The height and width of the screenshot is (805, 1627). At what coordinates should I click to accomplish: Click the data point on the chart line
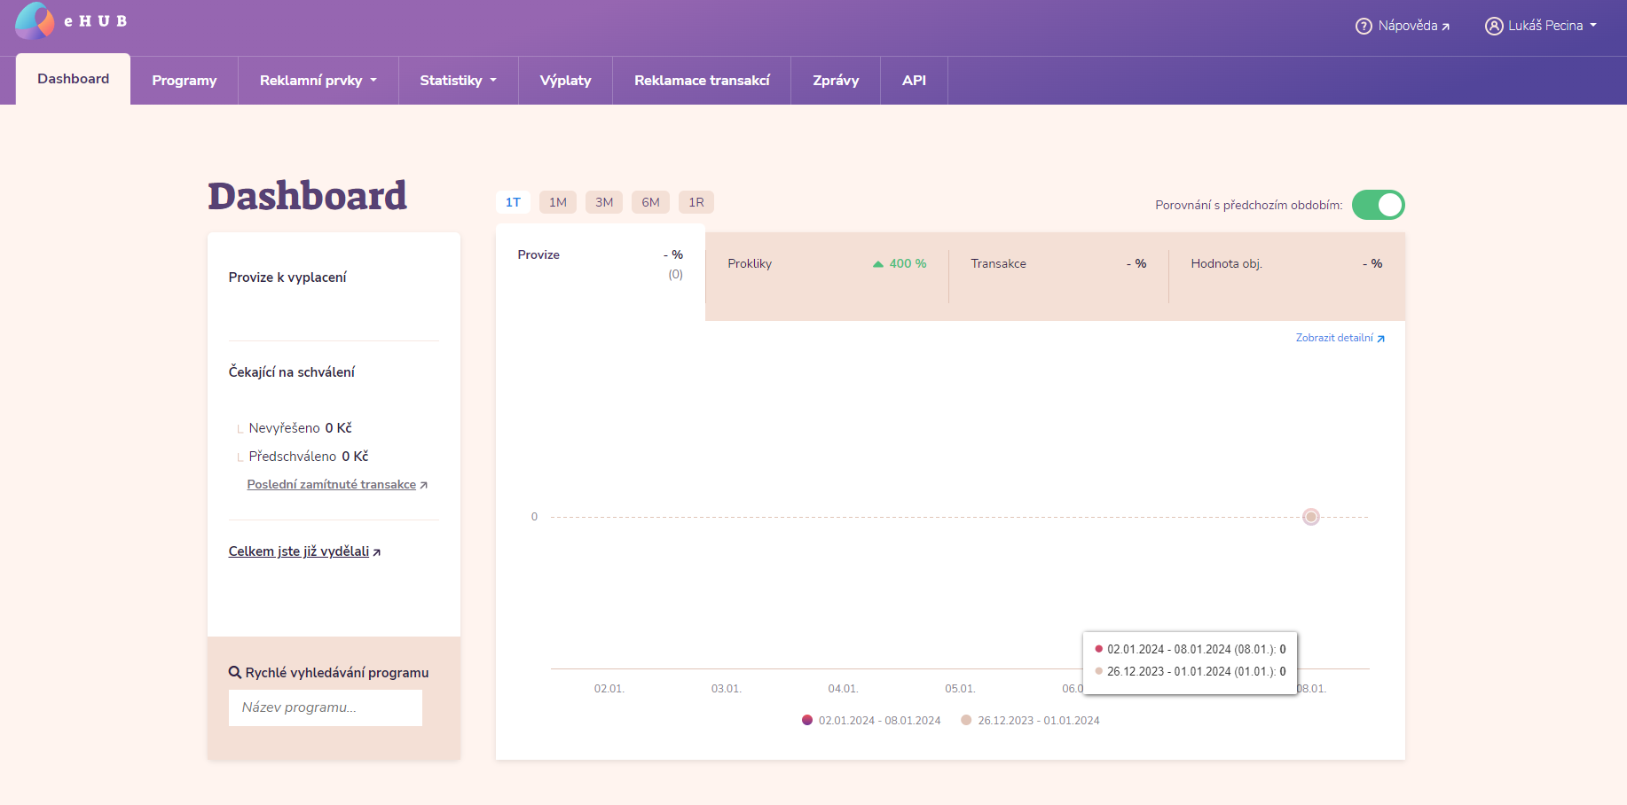(x=1311, y=517)
